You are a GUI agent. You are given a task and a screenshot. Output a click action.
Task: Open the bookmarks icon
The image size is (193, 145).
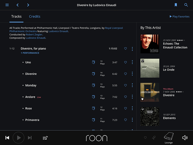(176, 5)
